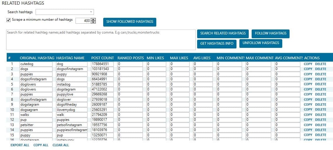Click Follow Hashtags button
Viewport: 333px width, 150px height.
coord(271,34)
